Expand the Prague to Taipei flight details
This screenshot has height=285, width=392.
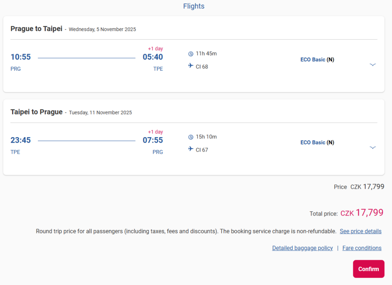tap(373, 65)
